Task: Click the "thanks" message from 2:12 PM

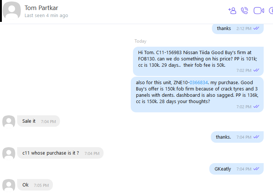Action: point(238,29)
